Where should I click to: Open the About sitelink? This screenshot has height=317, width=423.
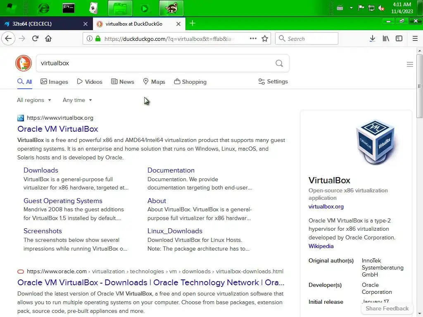157,201
